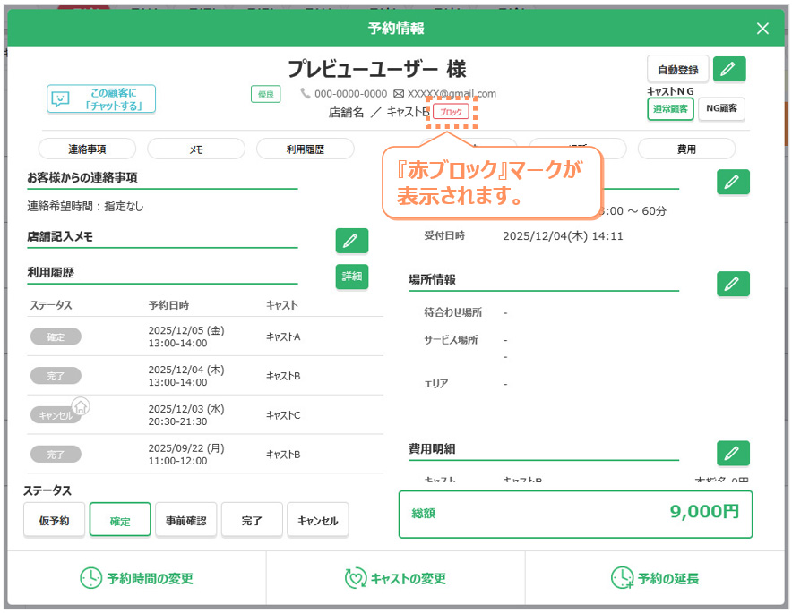The width and height of the screenshot is (792, 613).
Task: Close the 予約情報 dialog with the X
Action: pos(762,29)
